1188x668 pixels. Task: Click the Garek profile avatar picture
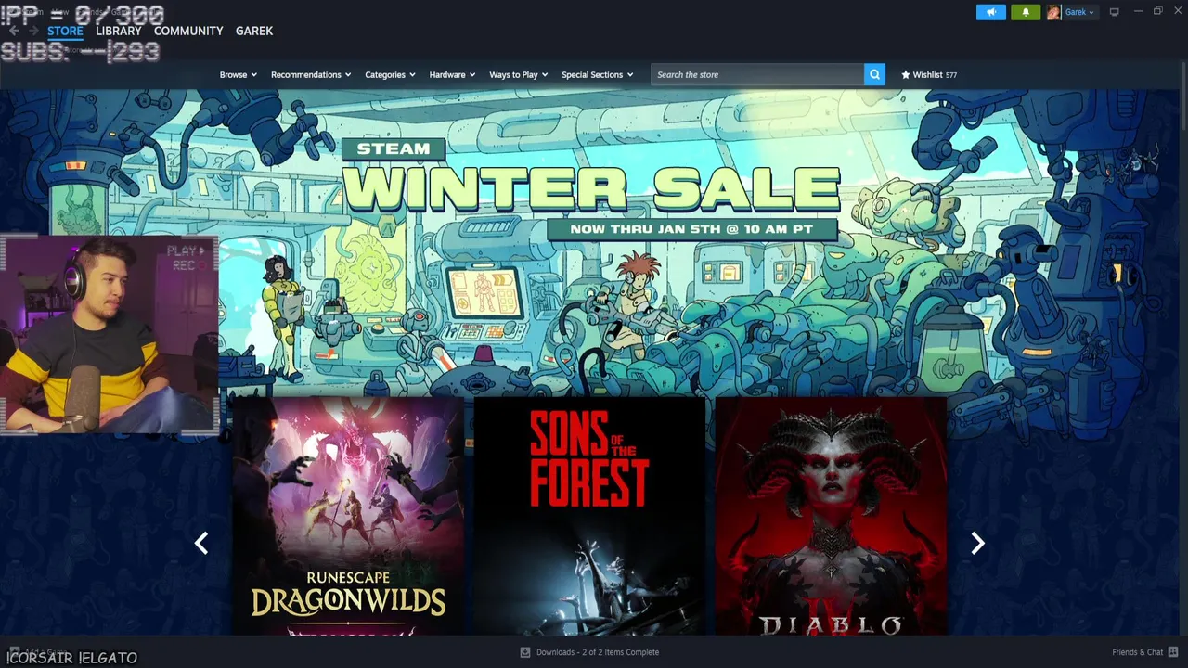[x=1053, y=12]
